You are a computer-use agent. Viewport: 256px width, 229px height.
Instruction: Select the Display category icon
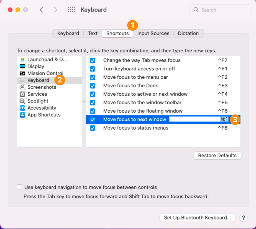coord(23,67)
